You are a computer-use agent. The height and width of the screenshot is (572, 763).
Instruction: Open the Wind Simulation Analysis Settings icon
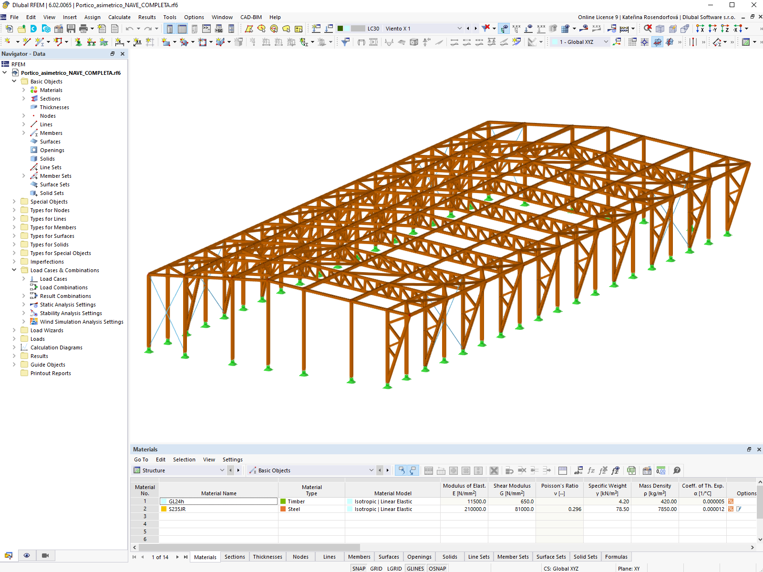[33, 321]
